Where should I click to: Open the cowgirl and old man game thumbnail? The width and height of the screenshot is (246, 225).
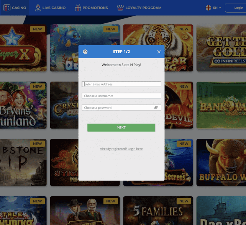point(85,210)
